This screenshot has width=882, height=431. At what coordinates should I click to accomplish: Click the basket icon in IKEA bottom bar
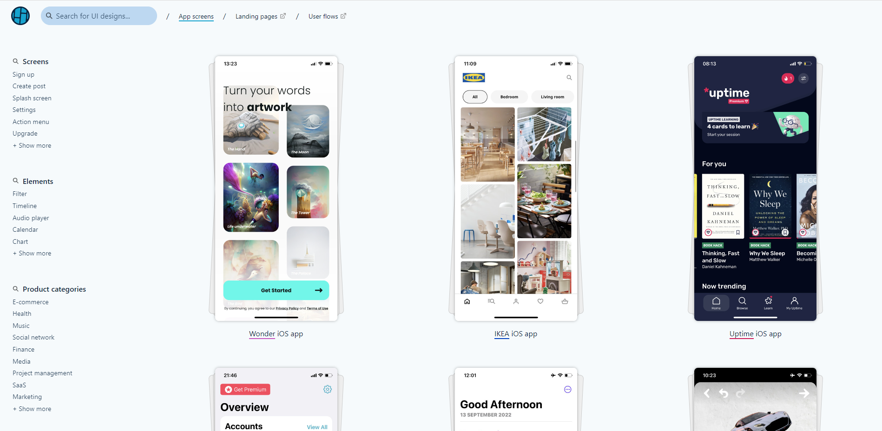pyautogui.click(x=565, y=301)
